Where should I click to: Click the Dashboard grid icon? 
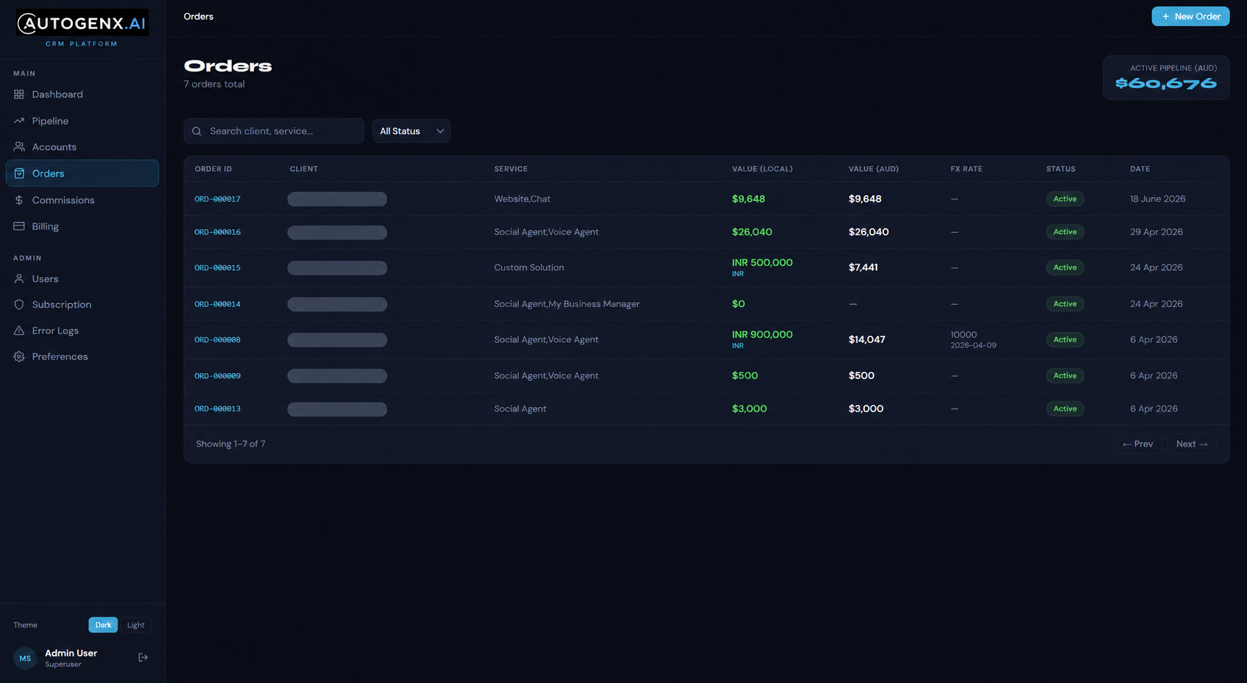pyautogui.click(x=19, y=94)
